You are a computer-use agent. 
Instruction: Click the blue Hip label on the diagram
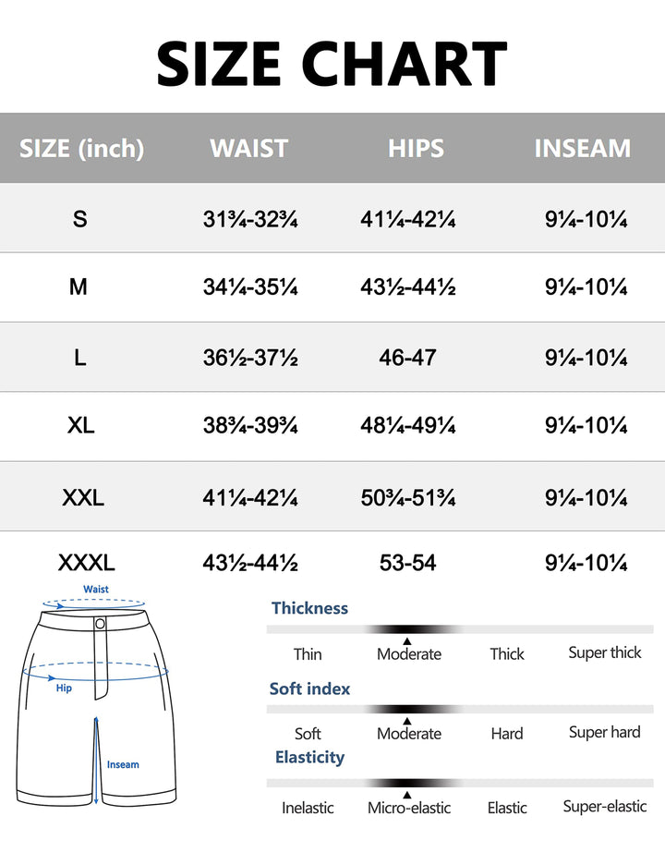[64, 688]
